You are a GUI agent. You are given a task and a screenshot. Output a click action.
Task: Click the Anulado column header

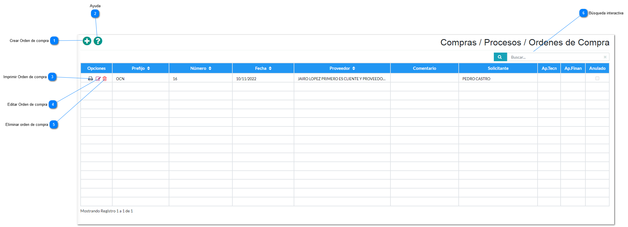pos(597,68)
